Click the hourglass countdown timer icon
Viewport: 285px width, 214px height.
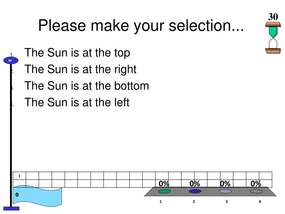pos(273,38)
